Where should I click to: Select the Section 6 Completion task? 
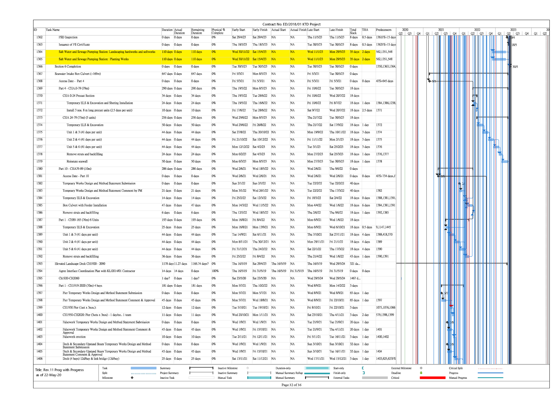click(x=68, y=67)
